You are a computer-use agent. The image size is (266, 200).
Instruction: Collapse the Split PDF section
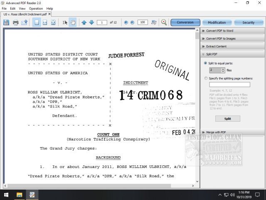coord(232,54)
